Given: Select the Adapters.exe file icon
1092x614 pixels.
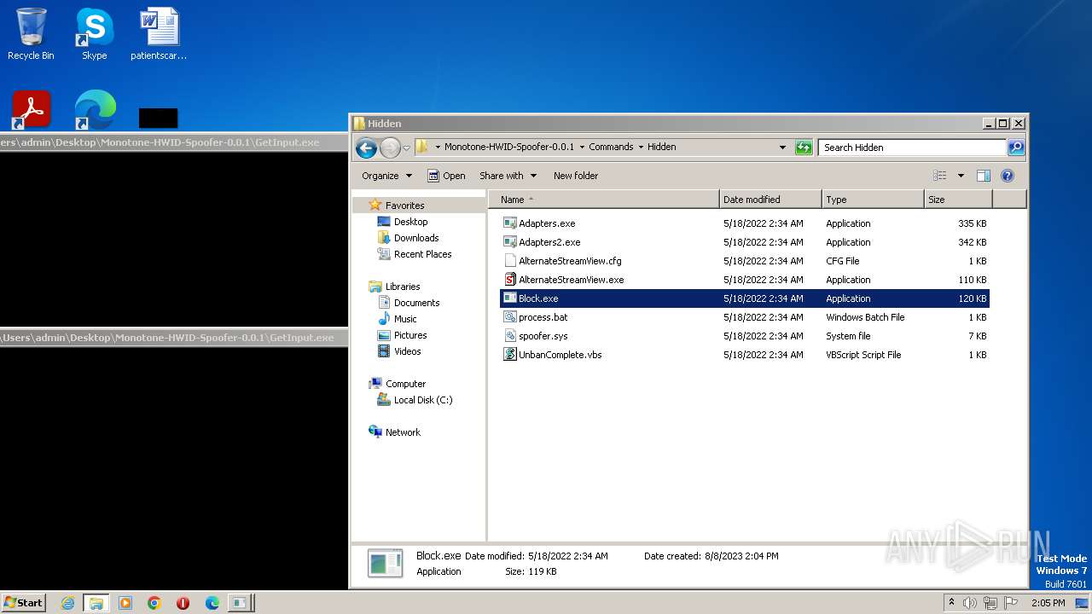Looking at the screenshot, I should [x=510, y=223].
